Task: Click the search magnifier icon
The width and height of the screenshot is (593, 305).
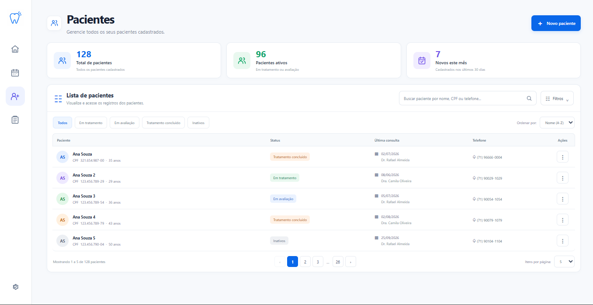Action: [x=529, y=98]
